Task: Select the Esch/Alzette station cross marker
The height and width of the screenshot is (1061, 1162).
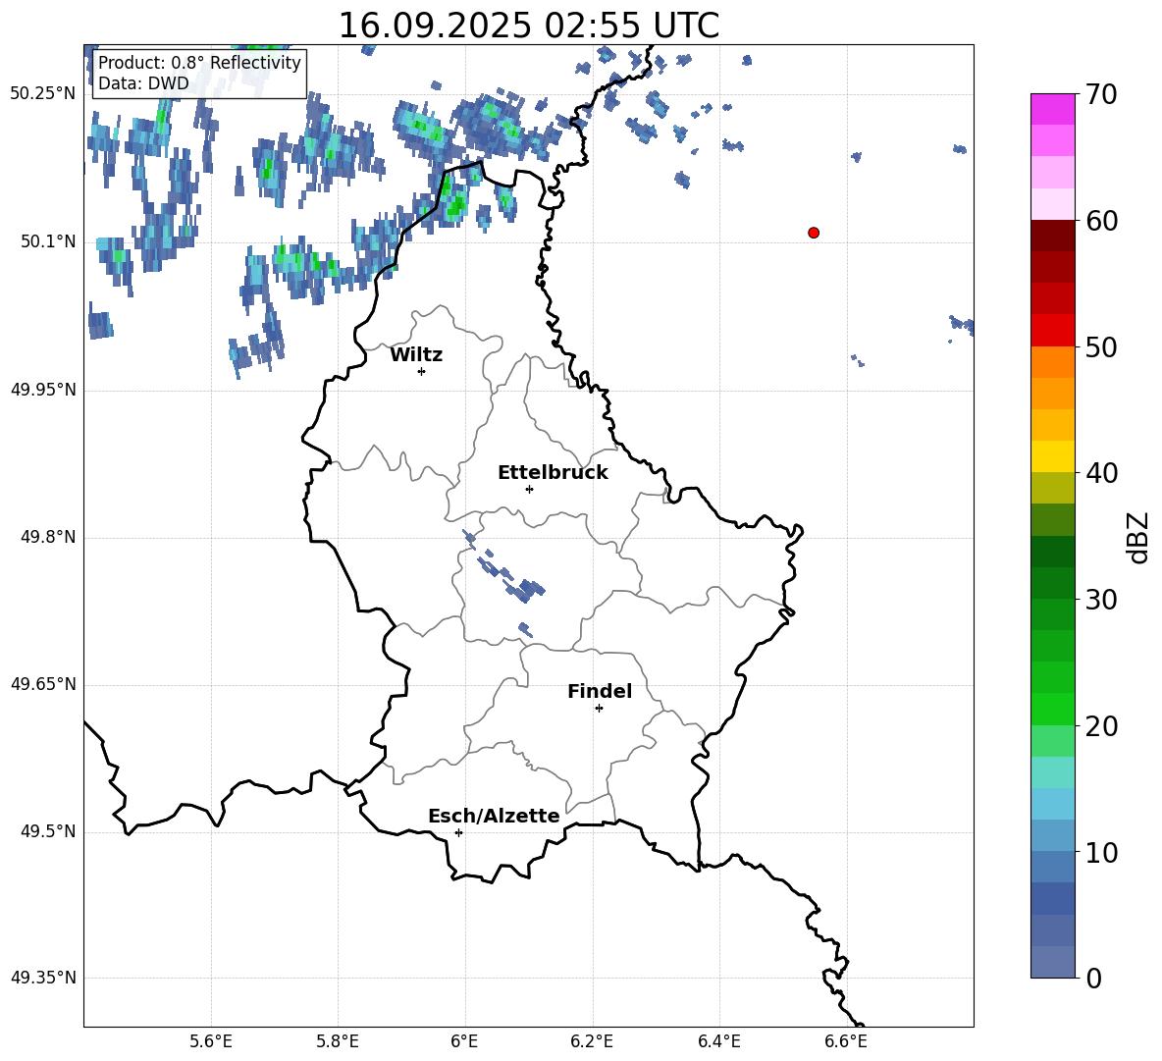Action: pyautogui.click(x=458, y=832)
